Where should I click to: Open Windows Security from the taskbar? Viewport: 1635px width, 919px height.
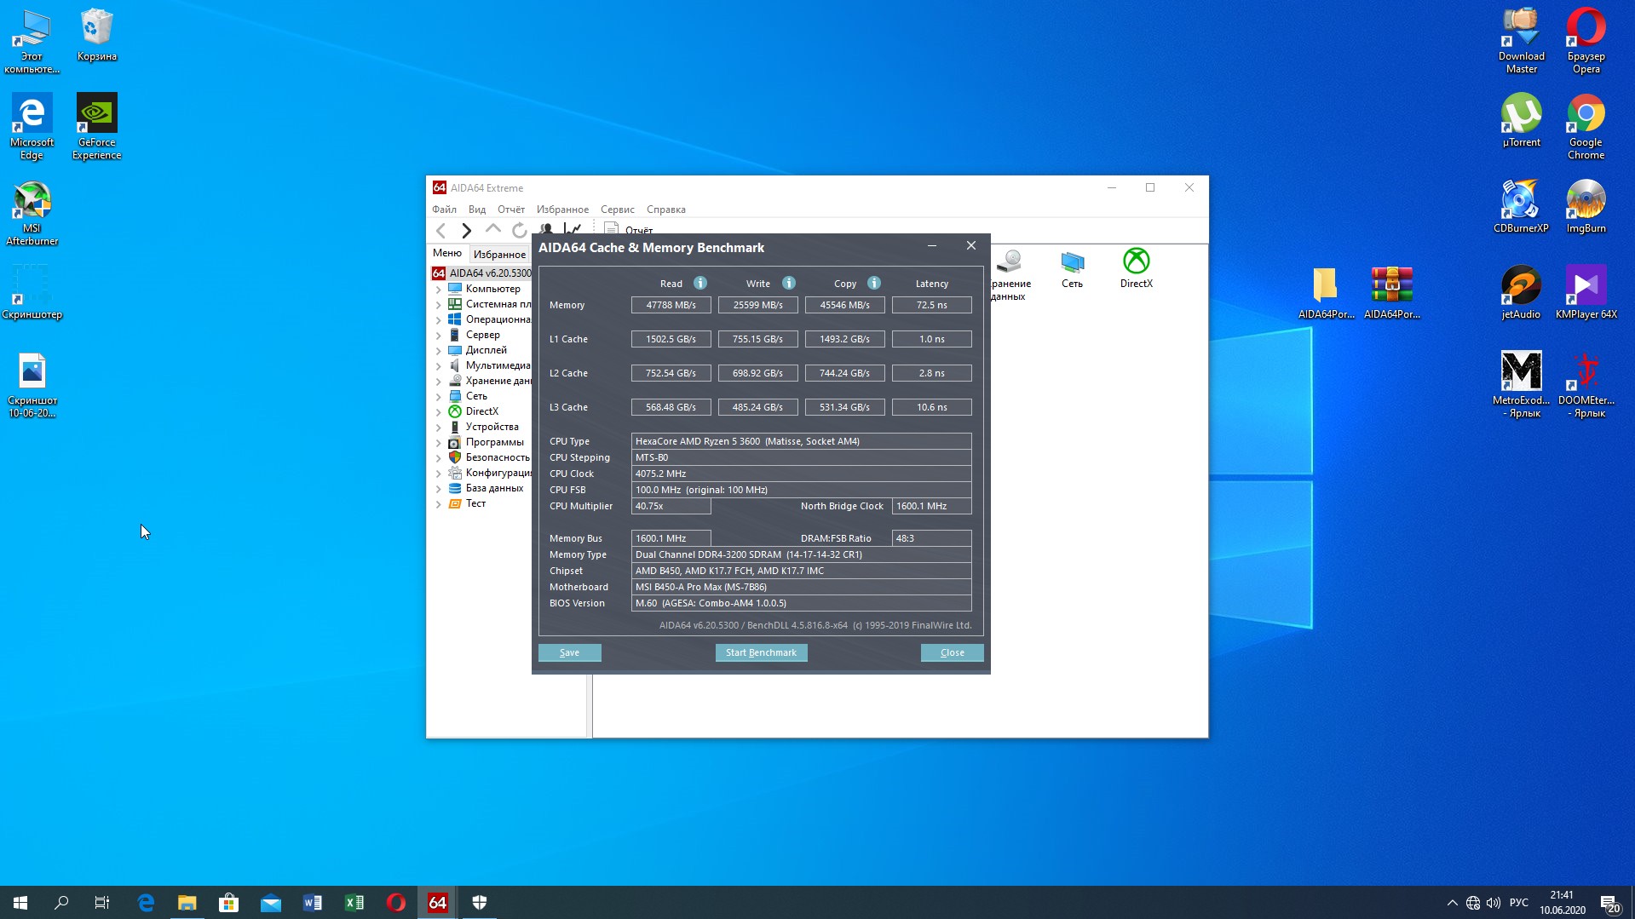(x=480, y=902)
